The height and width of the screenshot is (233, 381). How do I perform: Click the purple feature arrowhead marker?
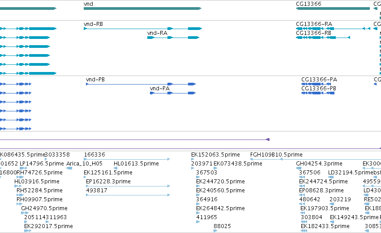tap(268, 140)
